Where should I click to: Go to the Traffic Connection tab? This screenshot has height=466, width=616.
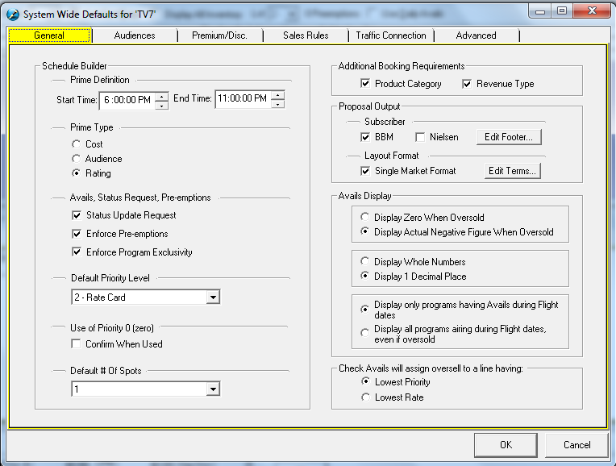point(391,35)
